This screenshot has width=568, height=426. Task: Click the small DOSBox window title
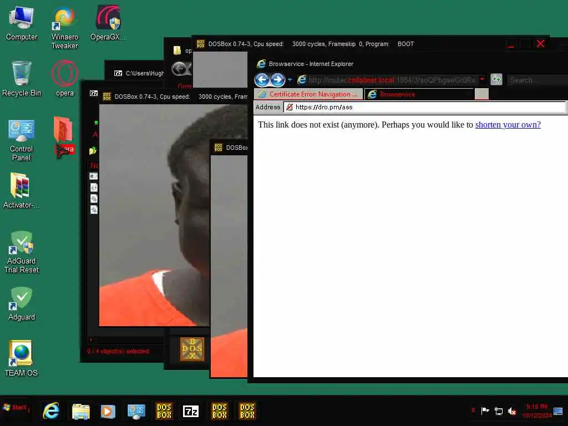(236, 148)
